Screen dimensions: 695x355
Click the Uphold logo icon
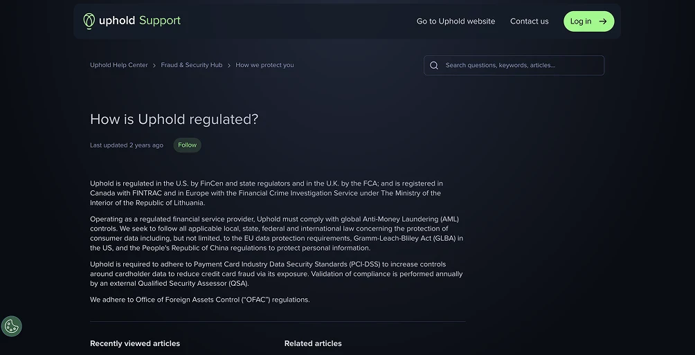89,21
